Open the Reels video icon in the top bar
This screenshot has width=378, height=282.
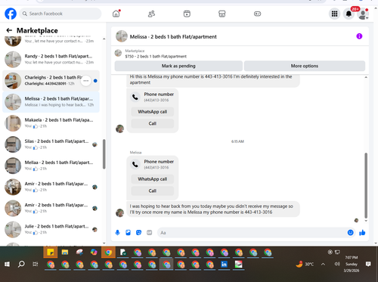187,14
